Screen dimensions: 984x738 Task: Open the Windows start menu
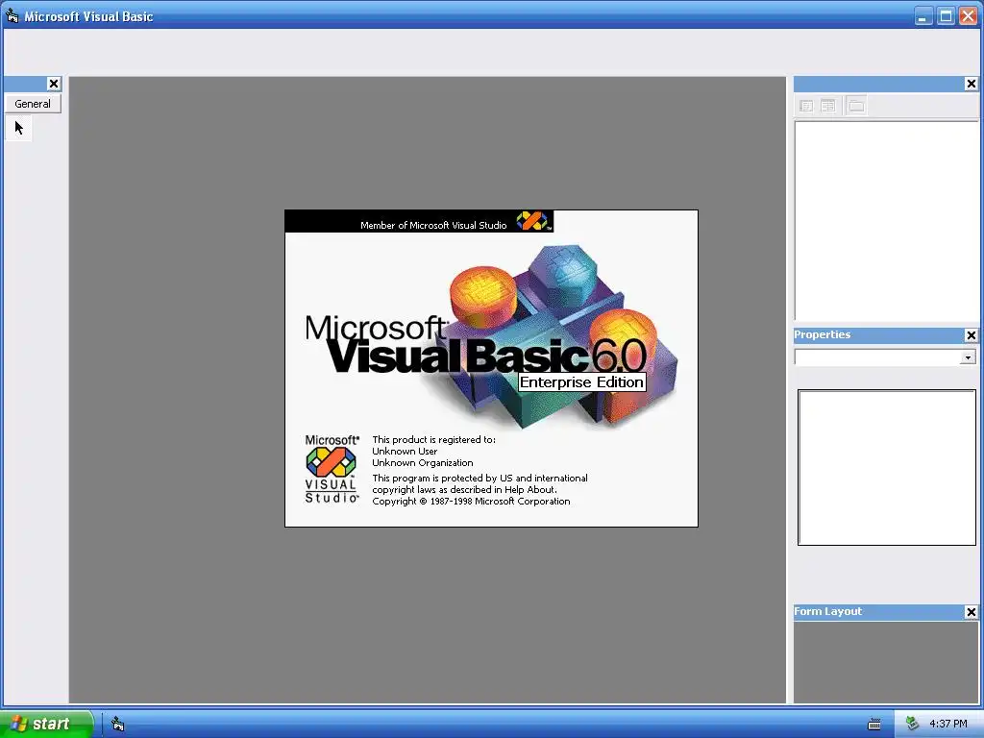tap(46, 724)
